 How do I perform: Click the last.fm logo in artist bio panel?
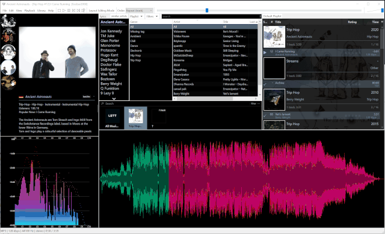pos(87,97)
